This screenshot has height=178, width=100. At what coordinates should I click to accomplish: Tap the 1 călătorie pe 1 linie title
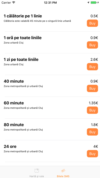click(23, 16)
